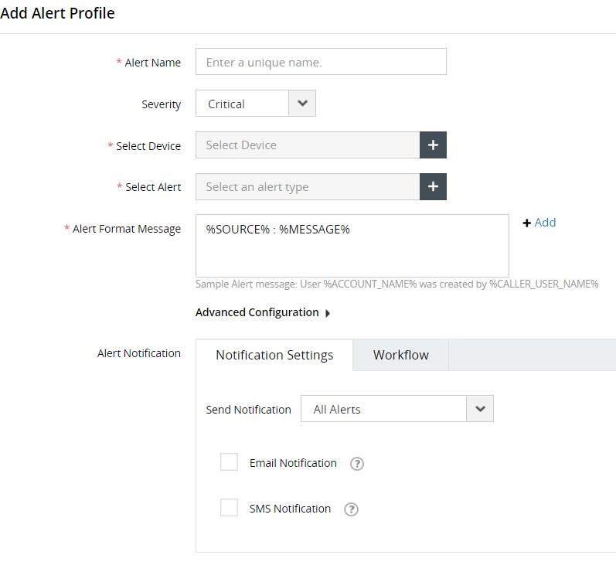
Task: Click the plus icon next to Add
Action: 527,223
